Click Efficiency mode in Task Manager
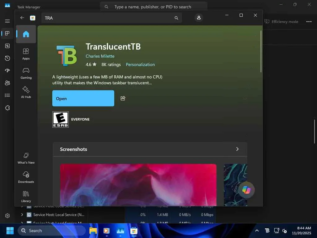 pyautogui.click(x=281, y=22)
